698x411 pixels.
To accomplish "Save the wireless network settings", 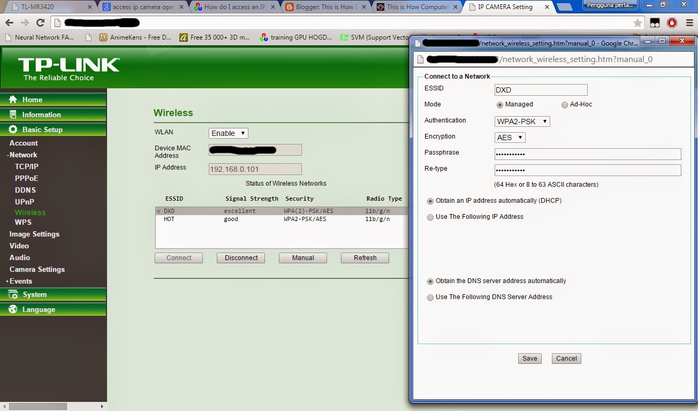I will point(530,359).
